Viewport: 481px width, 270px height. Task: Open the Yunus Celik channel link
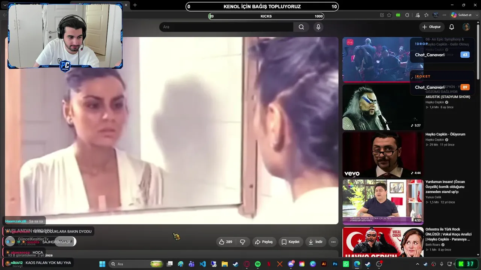click(x=433, y=197)
